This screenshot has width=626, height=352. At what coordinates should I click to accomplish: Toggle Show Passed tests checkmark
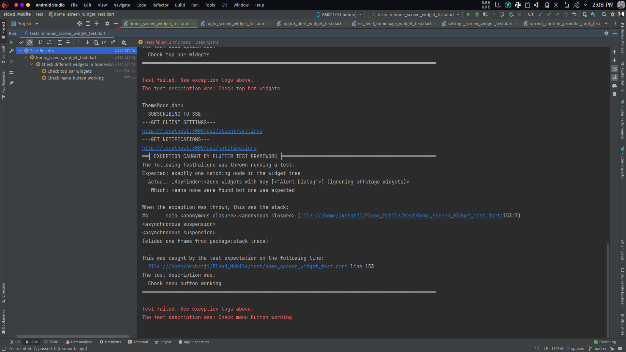pyautogui.click(x=21, y=42)
